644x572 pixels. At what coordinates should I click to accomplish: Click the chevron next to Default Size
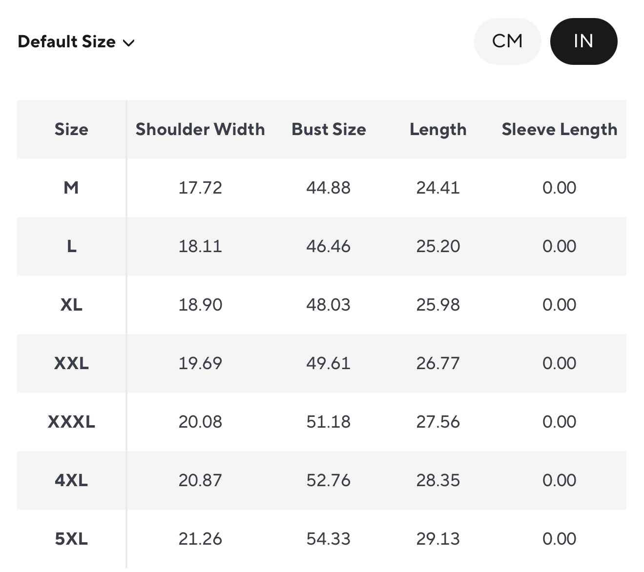point(129,43)
